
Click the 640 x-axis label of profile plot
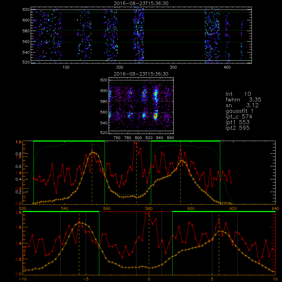[275, 209]
